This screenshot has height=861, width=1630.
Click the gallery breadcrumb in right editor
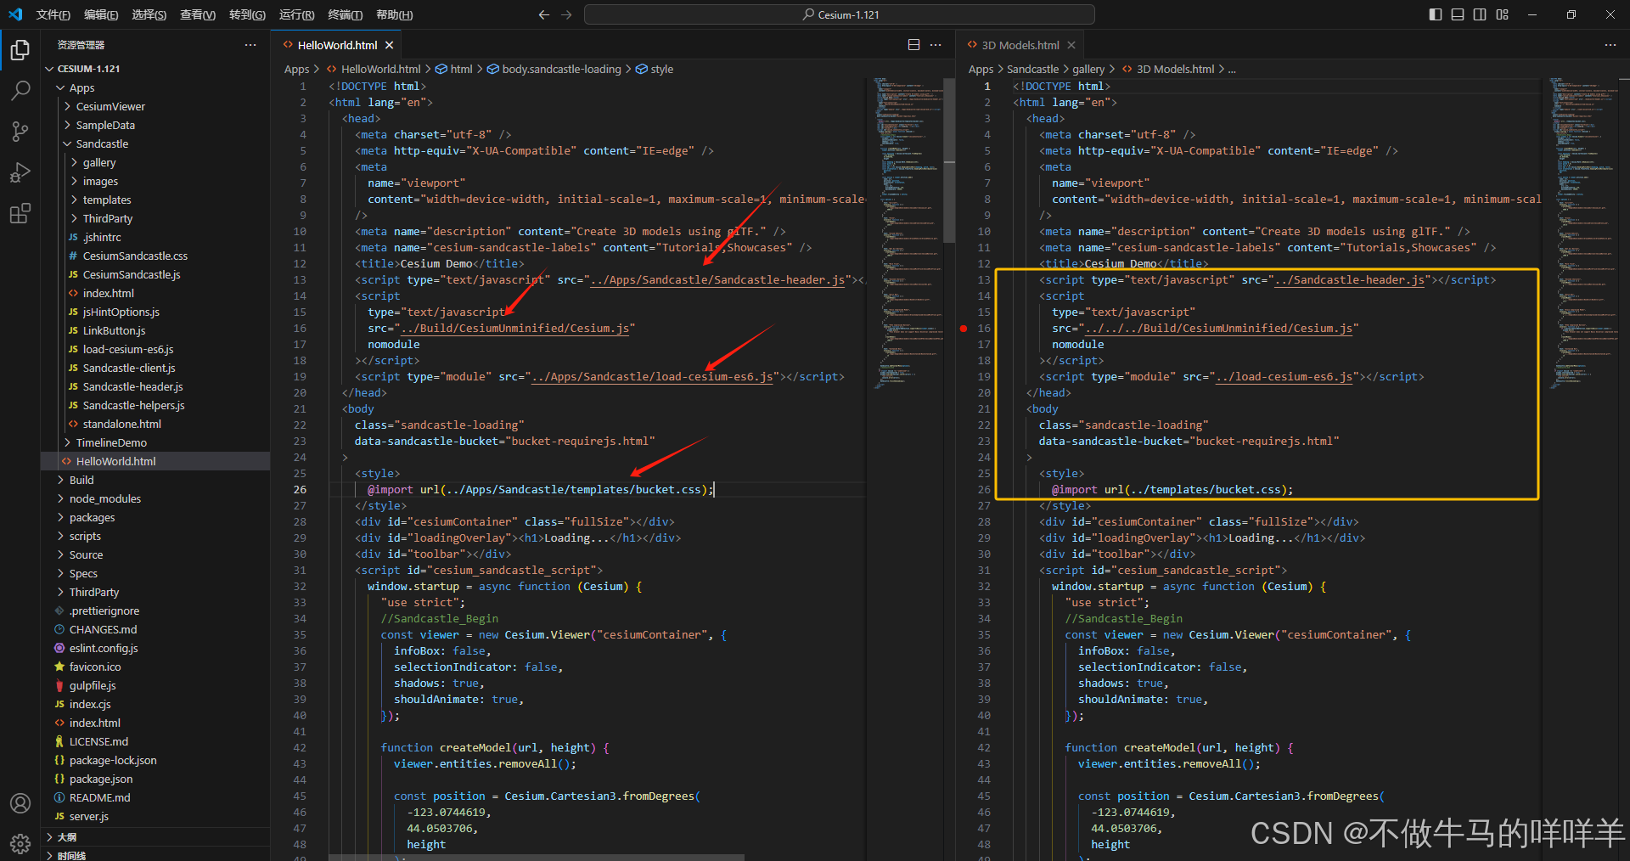click(1088, 69)
